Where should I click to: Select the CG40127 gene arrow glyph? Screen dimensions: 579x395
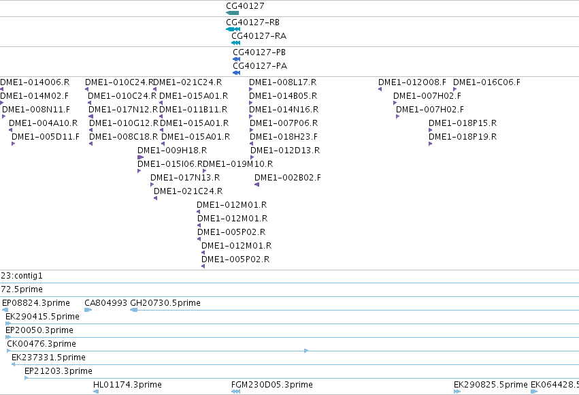point(232,13)
